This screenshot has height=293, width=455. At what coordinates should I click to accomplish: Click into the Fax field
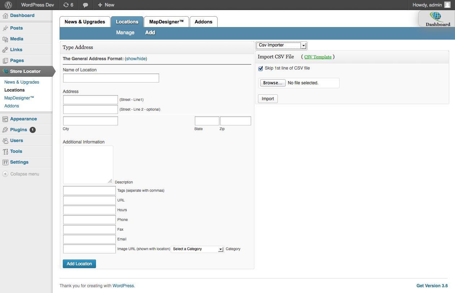89,230
